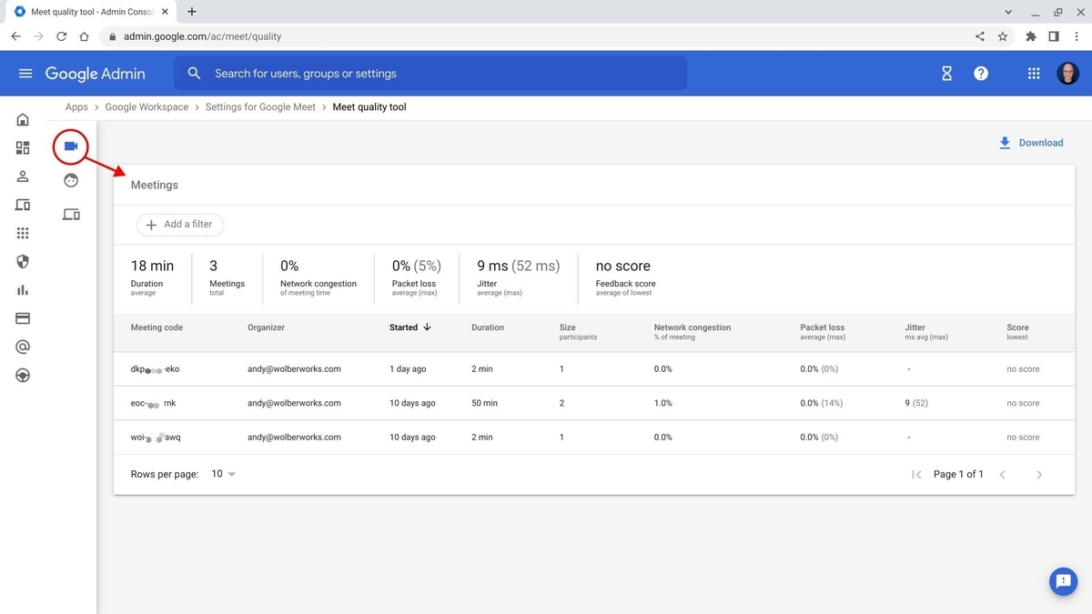1092x614 pixels.
Task: Download the meetings report
Action: click(x=1031, y=142)
